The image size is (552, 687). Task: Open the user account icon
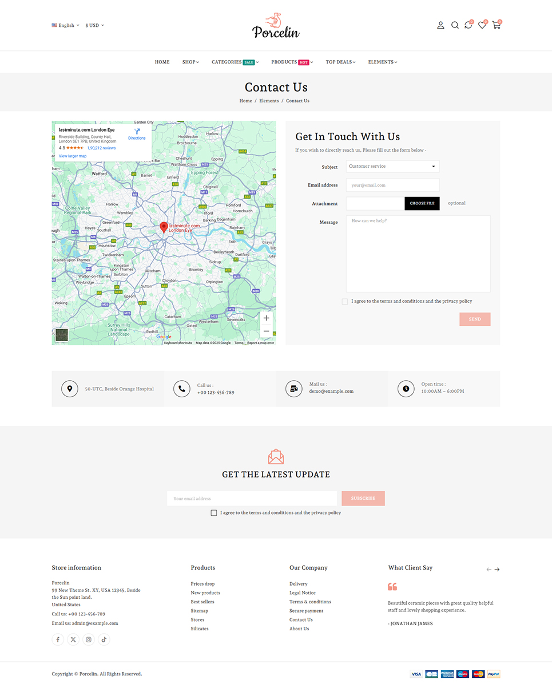[x=440, y=25]
